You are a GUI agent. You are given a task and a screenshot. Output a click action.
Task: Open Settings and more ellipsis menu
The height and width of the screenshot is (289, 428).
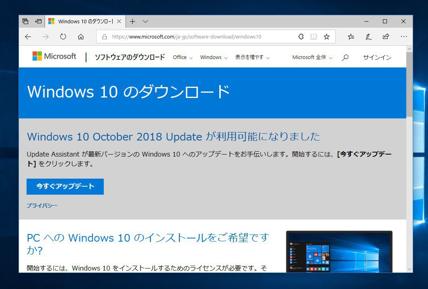(x=404, y=37)
